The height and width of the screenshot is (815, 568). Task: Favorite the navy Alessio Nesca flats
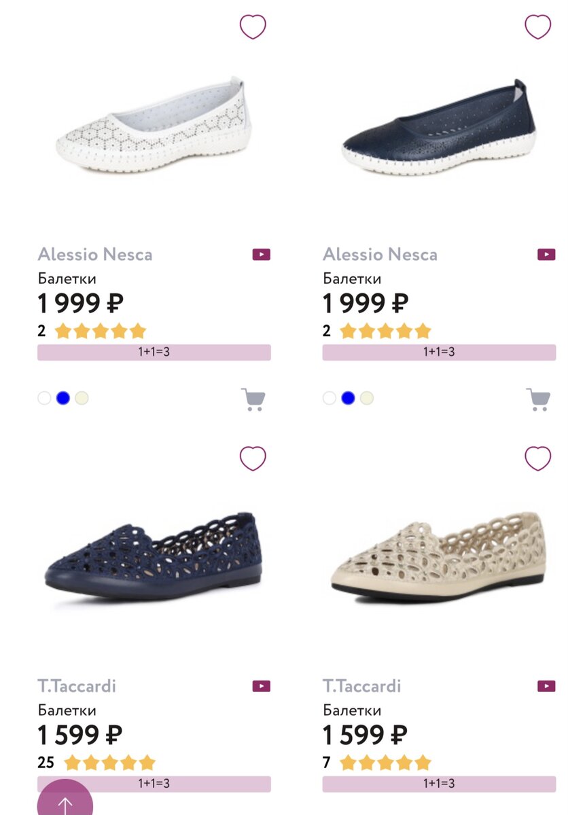[537, 27]
